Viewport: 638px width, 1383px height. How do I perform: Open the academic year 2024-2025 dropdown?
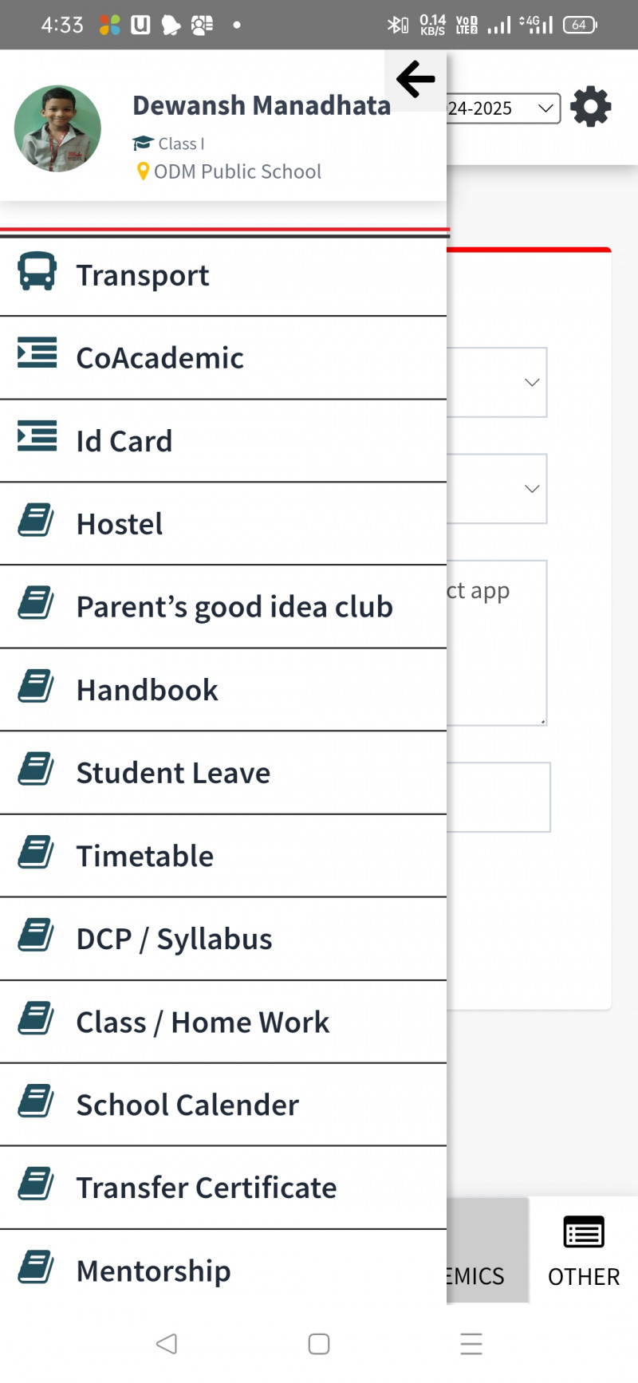(502, 108)
